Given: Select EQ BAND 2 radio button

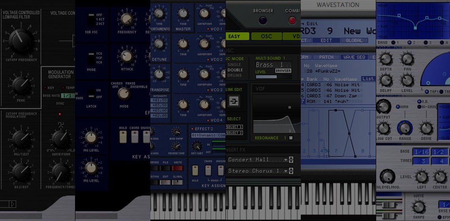Looking at the screenshot, I should tap(409, 43).
